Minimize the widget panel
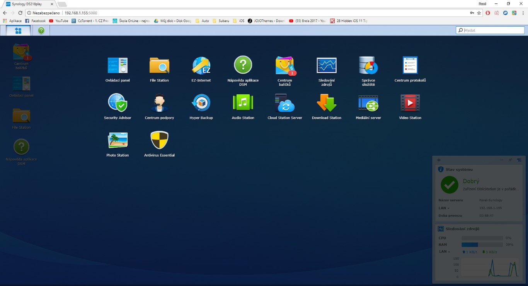The image size is (528, 286). point(501,160)
